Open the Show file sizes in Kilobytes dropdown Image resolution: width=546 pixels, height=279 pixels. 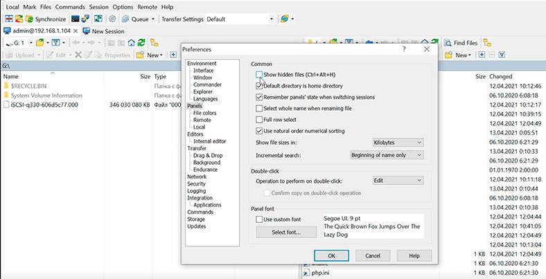[x=398, y=143]
